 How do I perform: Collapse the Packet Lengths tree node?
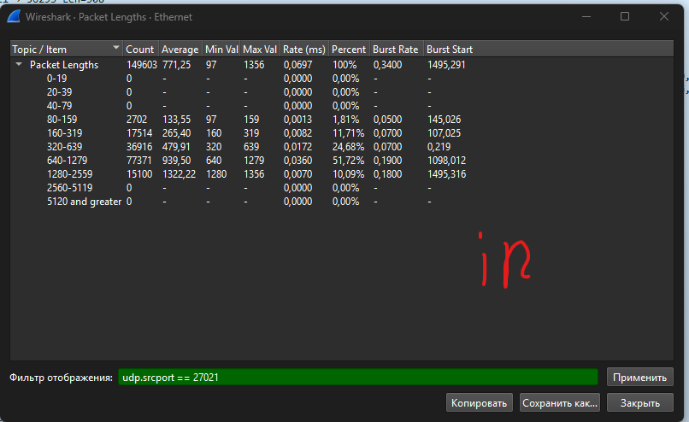19,65
